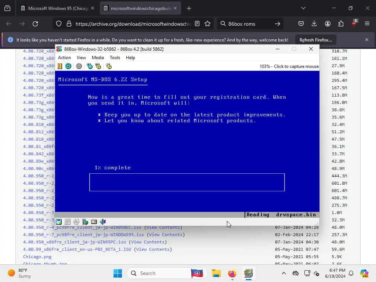Click disabled second floppy drive status icon
376x282 pixels.
[68, 222]
